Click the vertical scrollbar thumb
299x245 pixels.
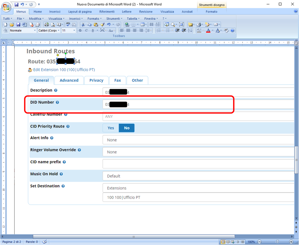tap(296, 160)
